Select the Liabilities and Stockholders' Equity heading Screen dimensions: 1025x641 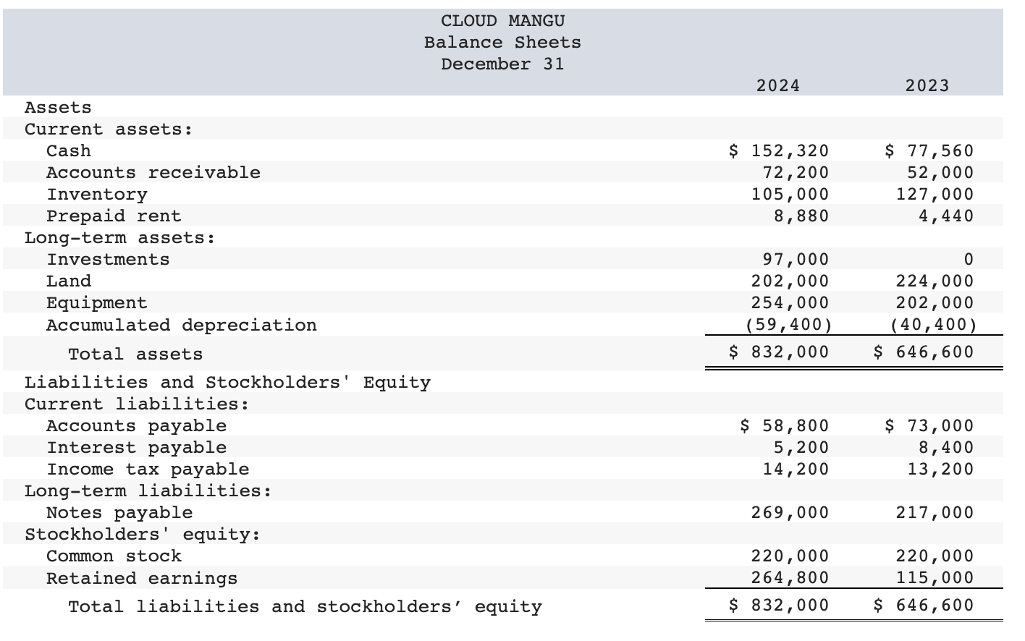(229, 382)
